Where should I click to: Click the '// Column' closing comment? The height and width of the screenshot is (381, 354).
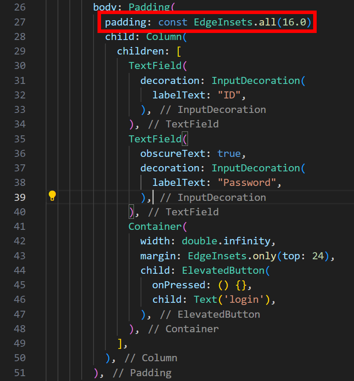[151, 358]
